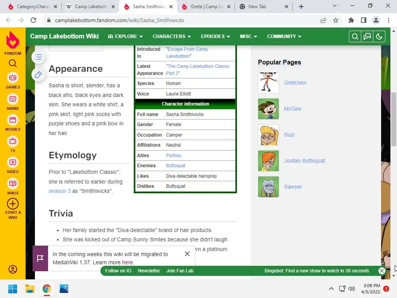Click Join Fan Lab button
The width and height of the screenshot is (397, 298).
[180, 270]
